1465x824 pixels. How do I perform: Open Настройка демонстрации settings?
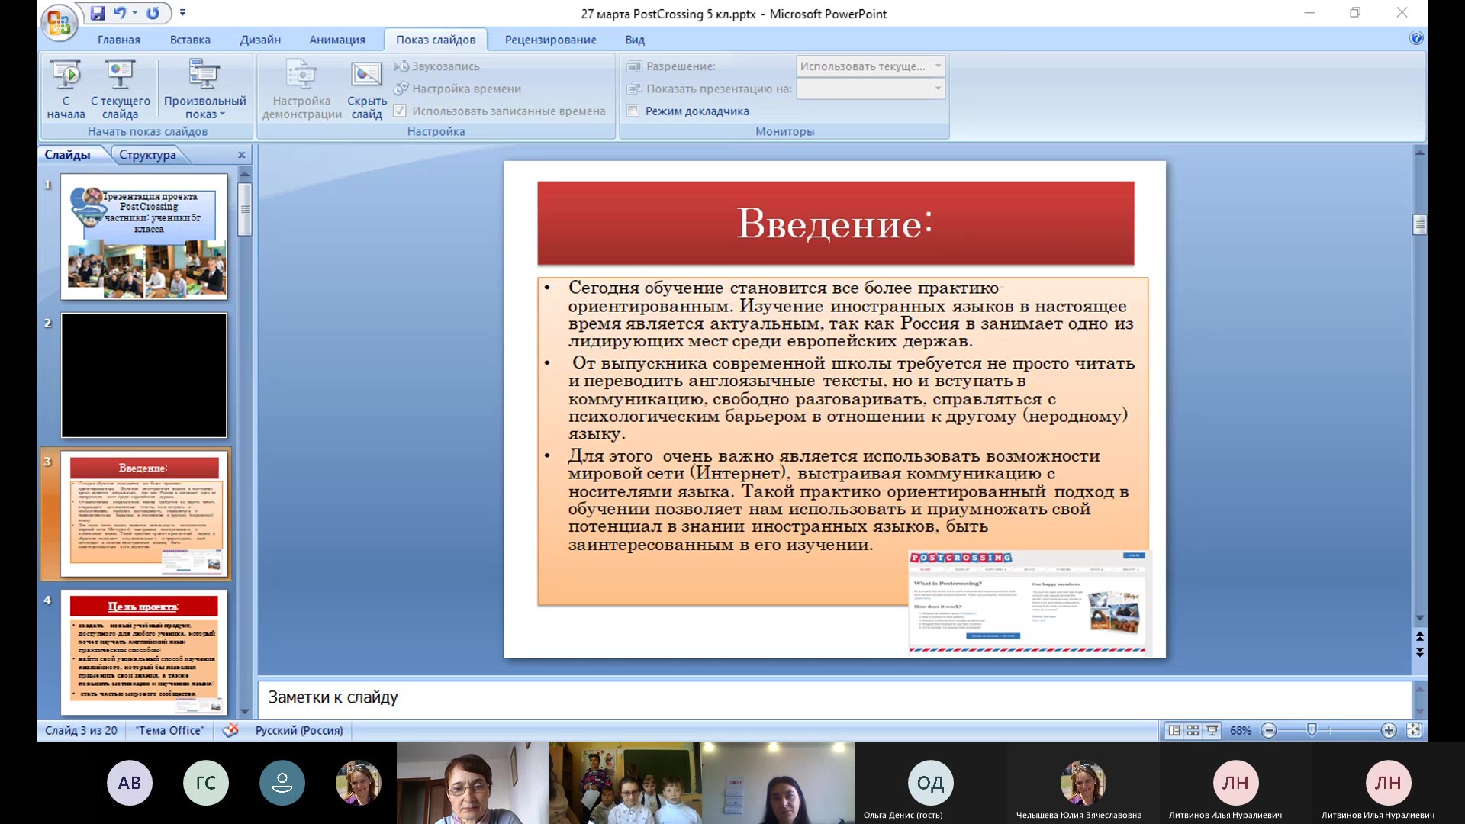coord(301,90)
